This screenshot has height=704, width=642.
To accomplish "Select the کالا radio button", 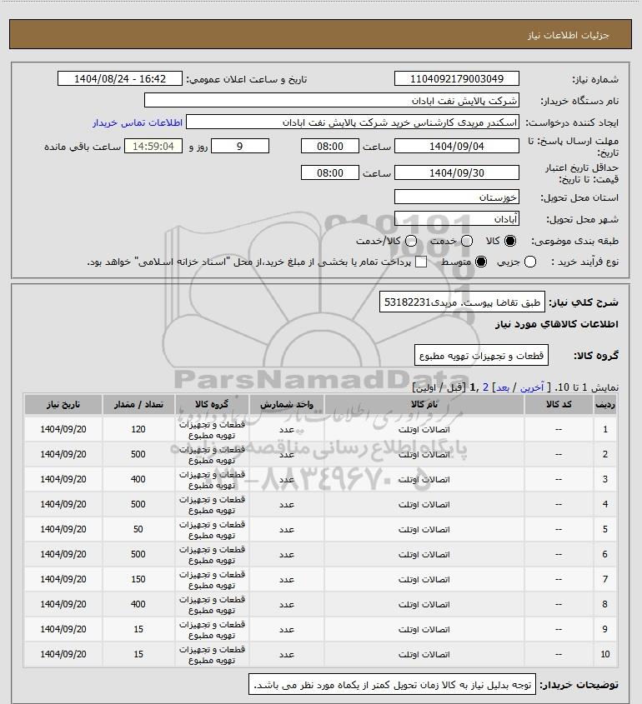I will click(x=510, y=241).
